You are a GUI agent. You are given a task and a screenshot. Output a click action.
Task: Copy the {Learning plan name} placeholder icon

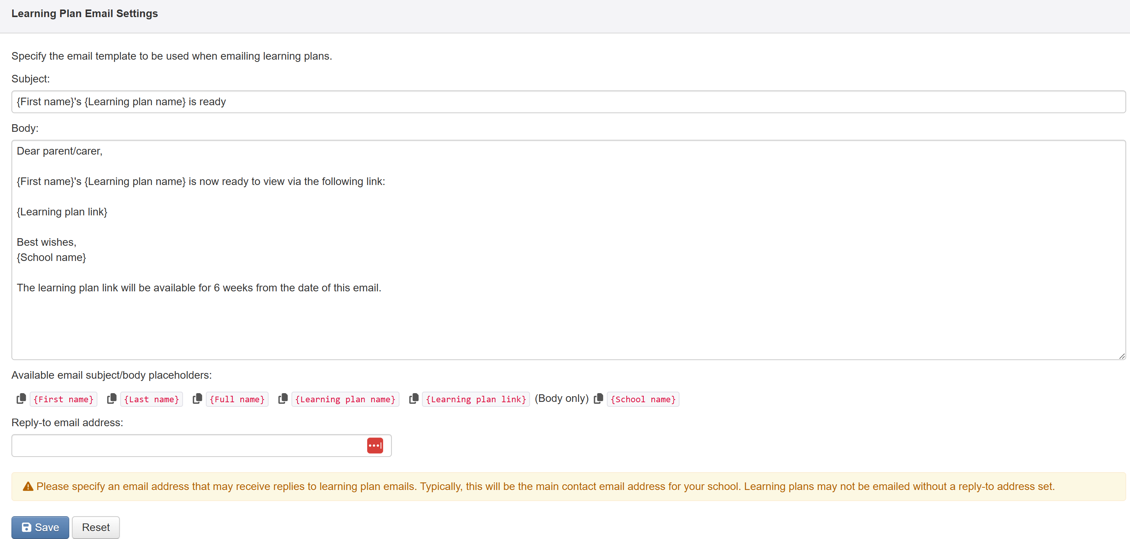point(283,398)
